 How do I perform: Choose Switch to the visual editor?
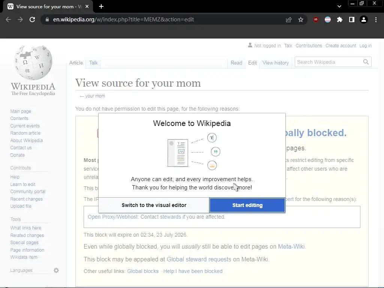[154, 205]
